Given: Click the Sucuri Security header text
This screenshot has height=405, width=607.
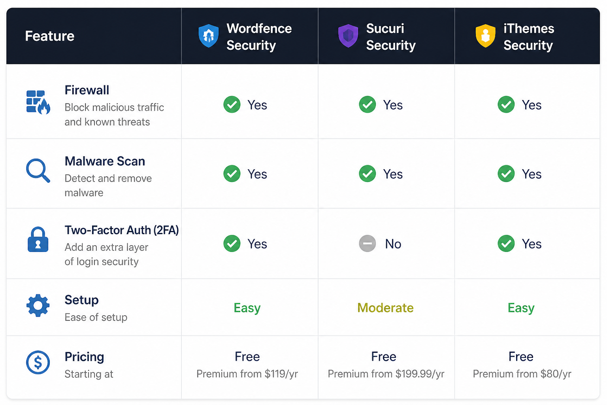Looking at the screenshot, I should point(391,37).
